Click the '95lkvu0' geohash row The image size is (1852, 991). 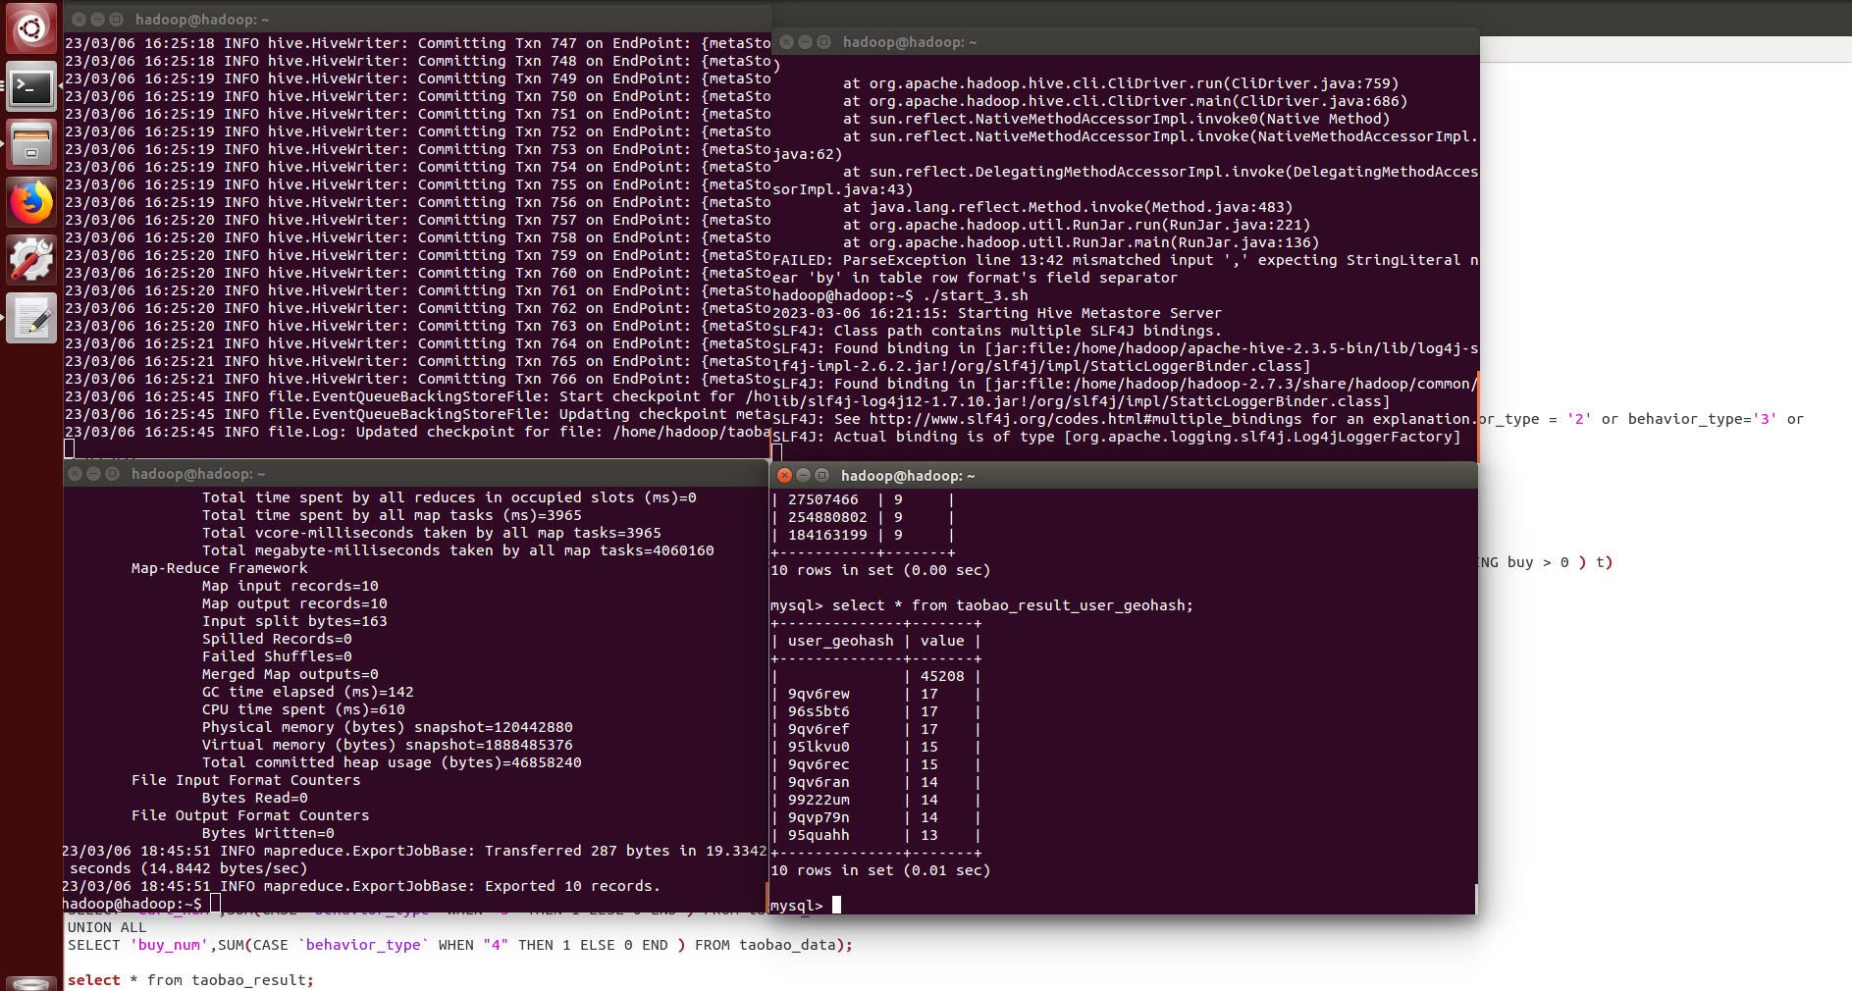point(875,747)
